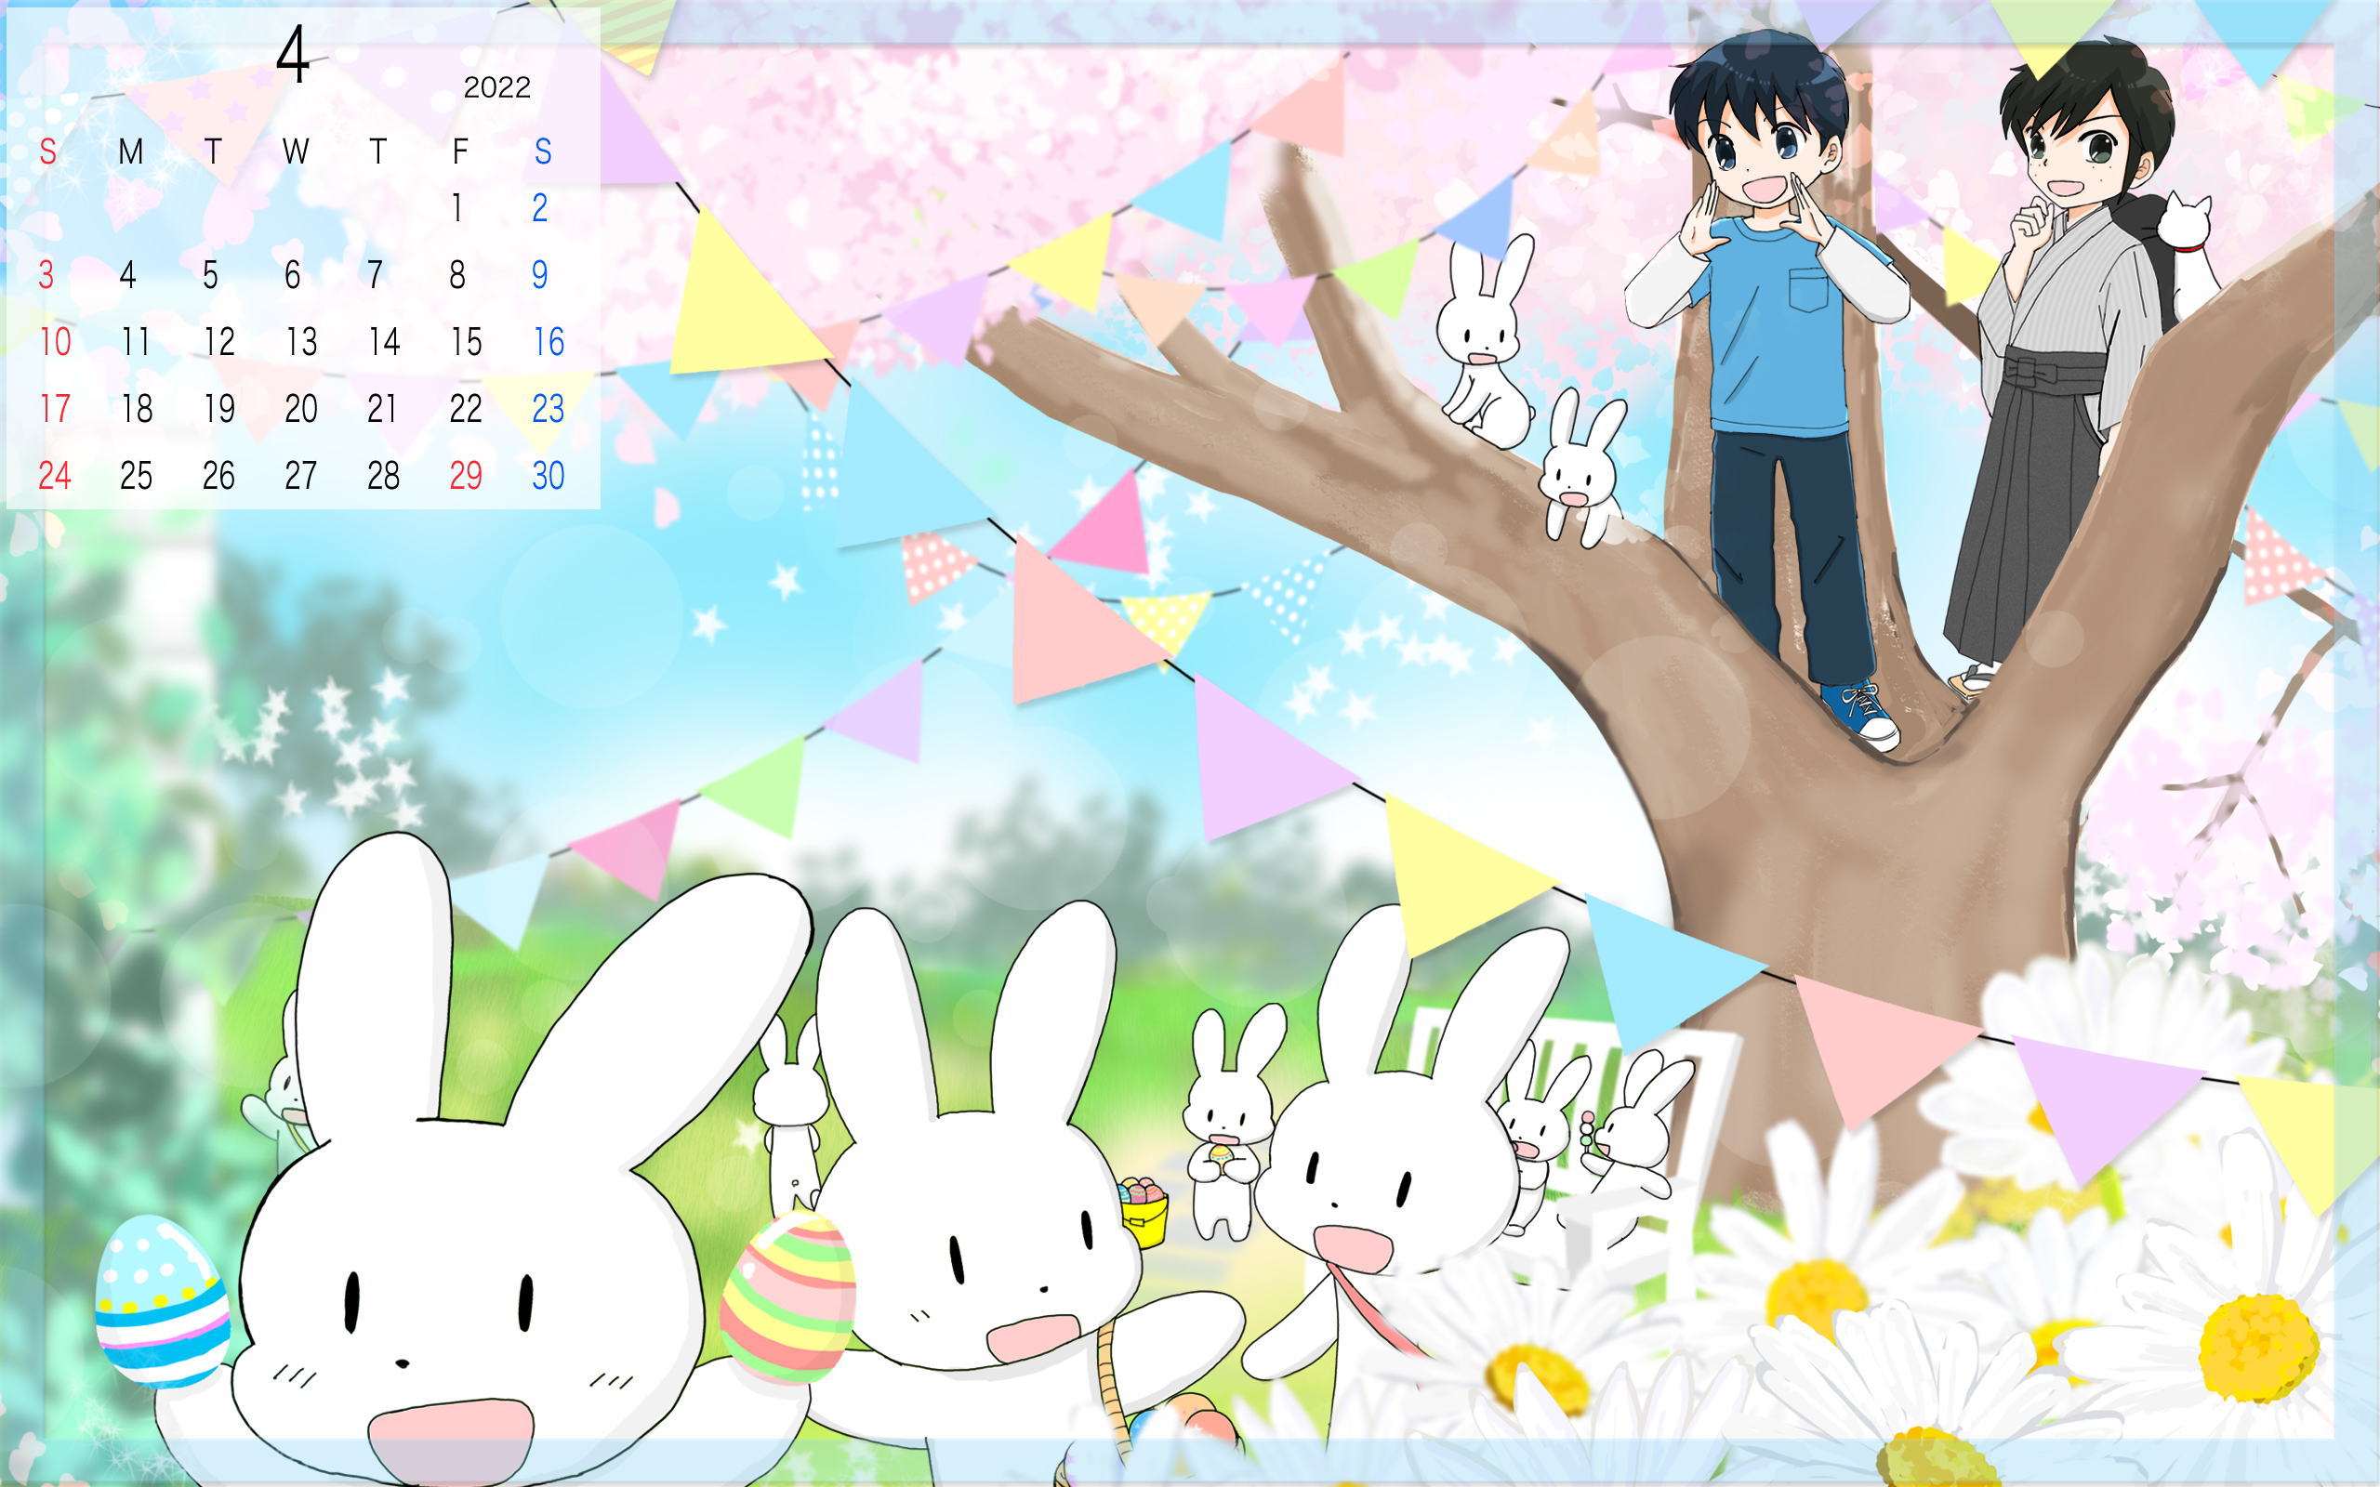Click the F weekday header

tap(459, 151)
